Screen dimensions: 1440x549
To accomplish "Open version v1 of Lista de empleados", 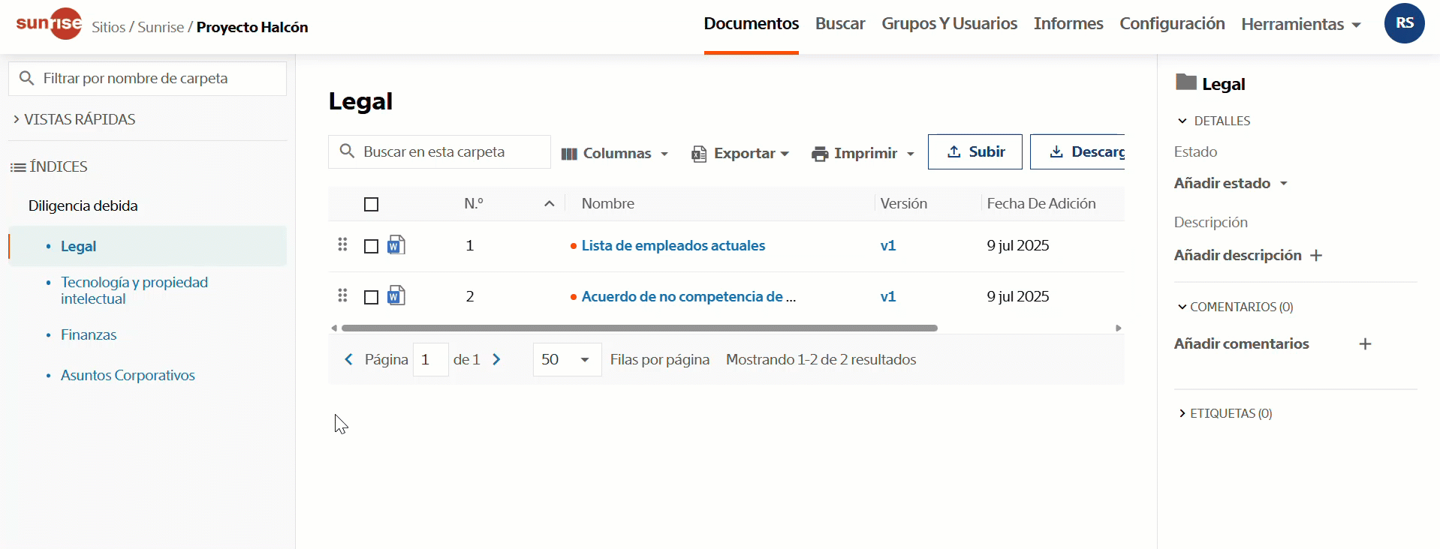I will pos(887,245).
